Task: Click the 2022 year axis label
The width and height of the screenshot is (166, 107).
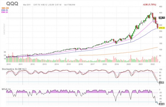Action: coord(153,64)
